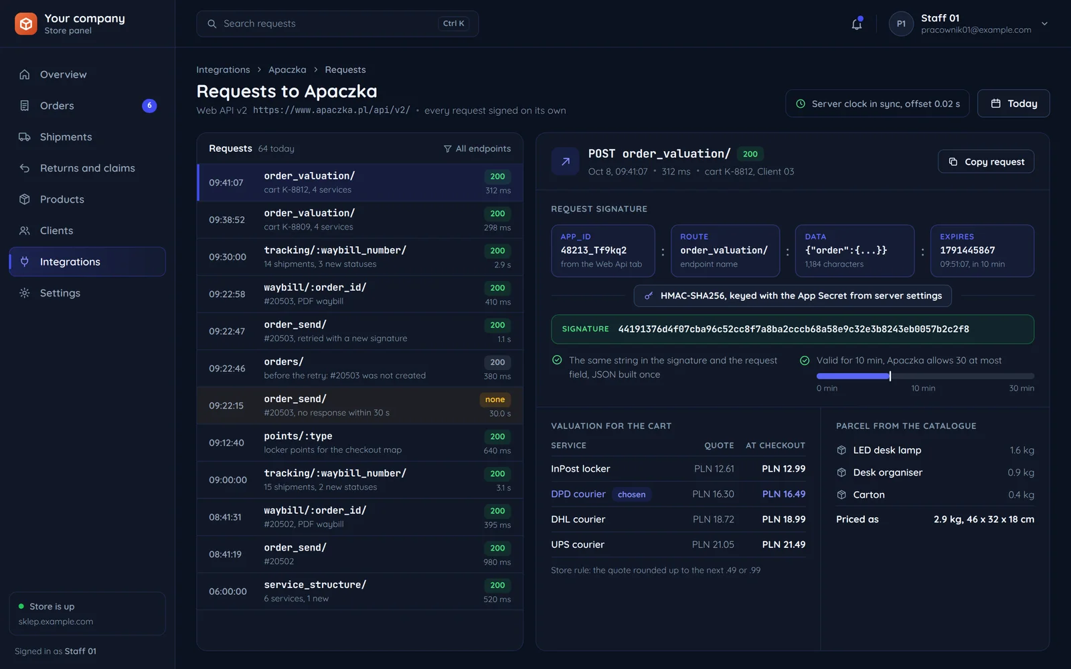1071x669 pixels.
Task: Click the LED desk lamp package icon
Action: point(842,450)
